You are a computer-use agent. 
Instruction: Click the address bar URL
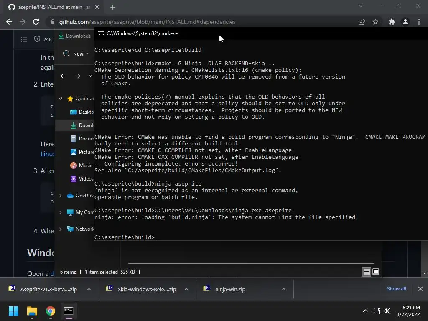point(147,22)
